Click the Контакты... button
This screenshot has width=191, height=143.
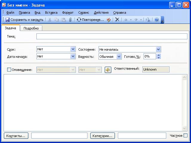(16, 136)
